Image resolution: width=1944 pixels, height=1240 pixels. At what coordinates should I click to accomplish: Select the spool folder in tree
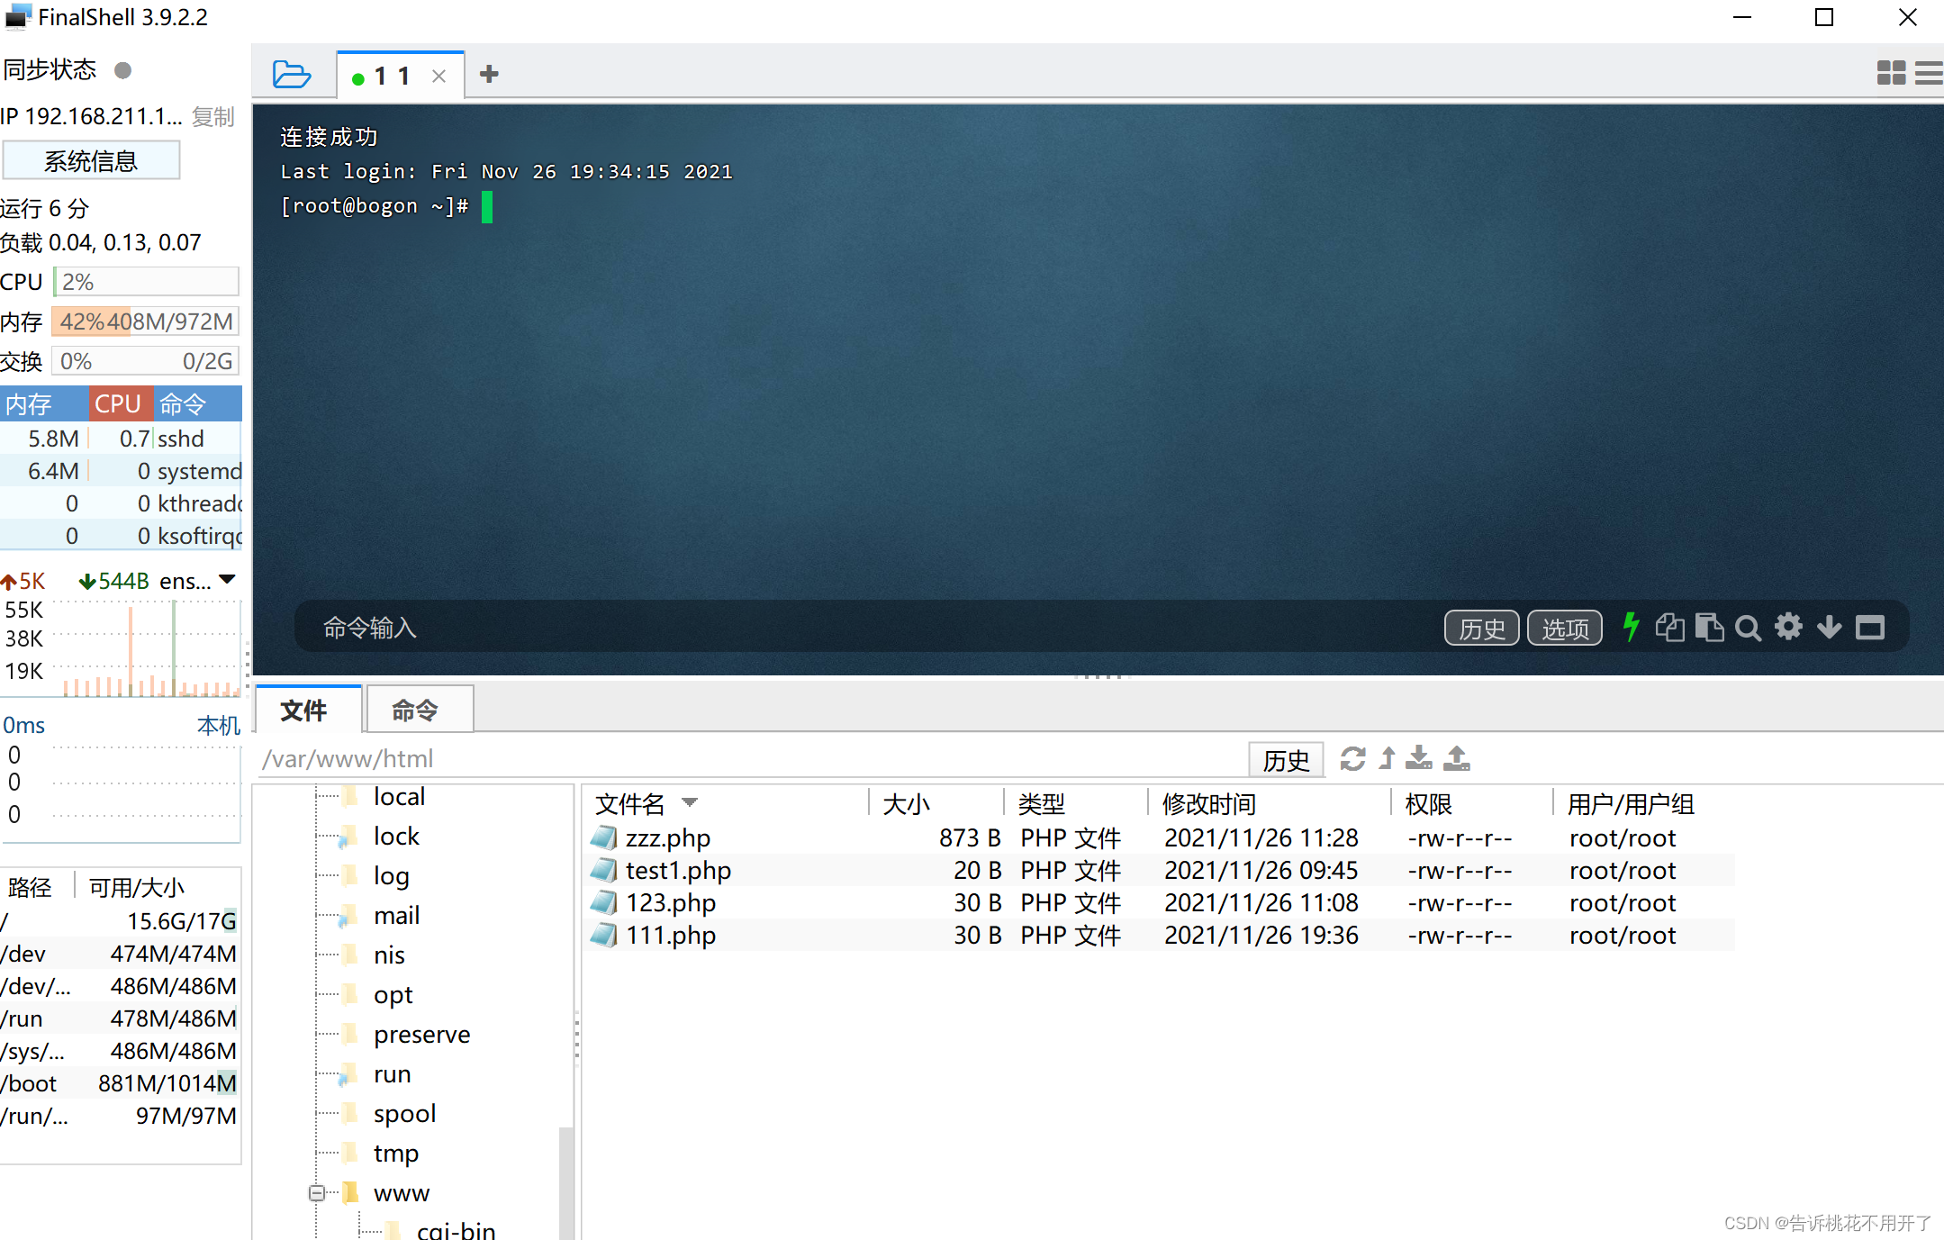[404, 1114]
